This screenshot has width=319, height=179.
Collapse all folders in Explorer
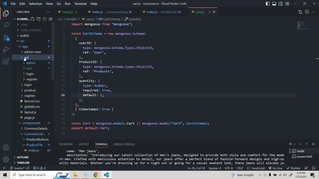tap(50, 19)
